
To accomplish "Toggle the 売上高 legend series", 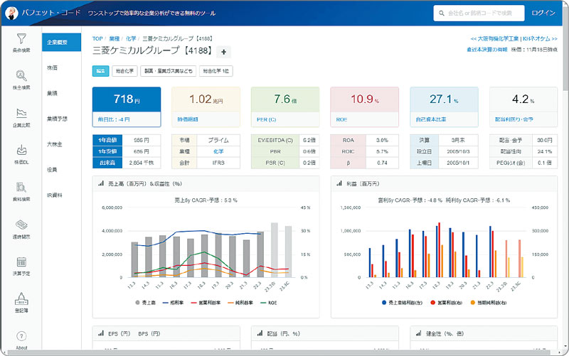I will 145,303.
